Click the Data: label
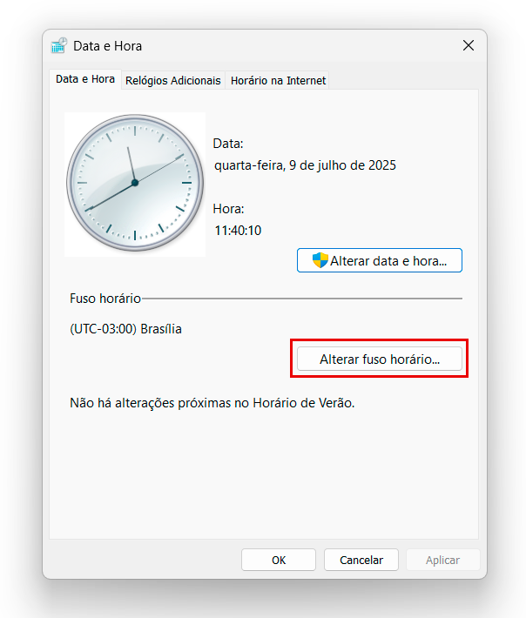 click(x=228, y=144)
